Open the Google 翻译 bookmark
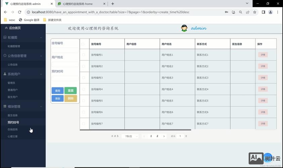283x168 pixels. tap(29, 20)
